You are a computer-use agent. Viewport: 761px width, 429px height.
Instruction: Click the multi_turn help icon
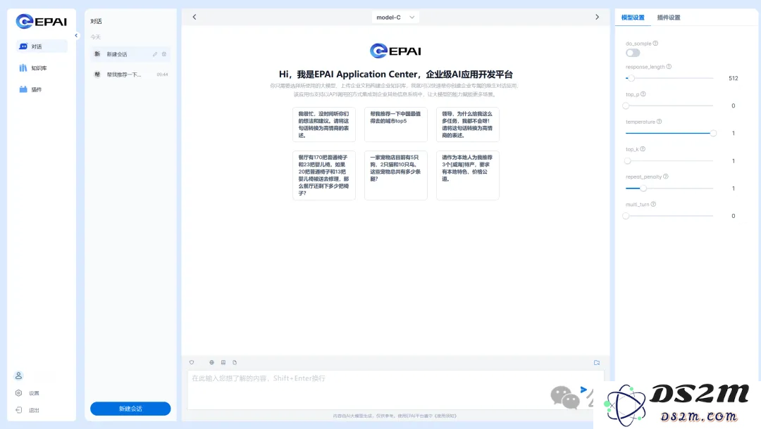point(653,205)
